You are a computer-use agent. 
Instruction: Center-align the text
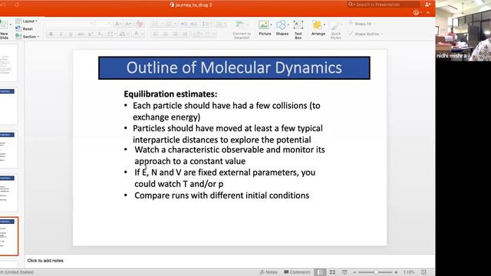click(166, 34)
